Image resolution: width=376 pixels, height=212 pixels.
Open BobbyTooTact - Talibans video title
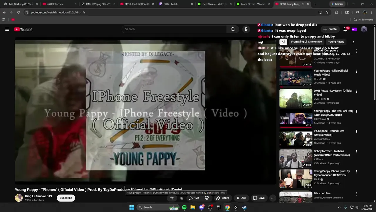332,153
